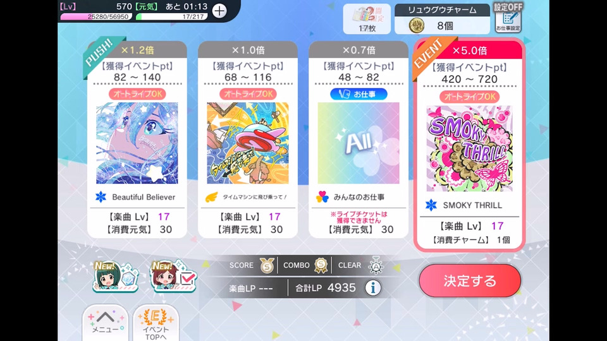Screen dimensions: 607x341
Task: Tap the リュウグウチャーム coin icon
Action: 417,25
